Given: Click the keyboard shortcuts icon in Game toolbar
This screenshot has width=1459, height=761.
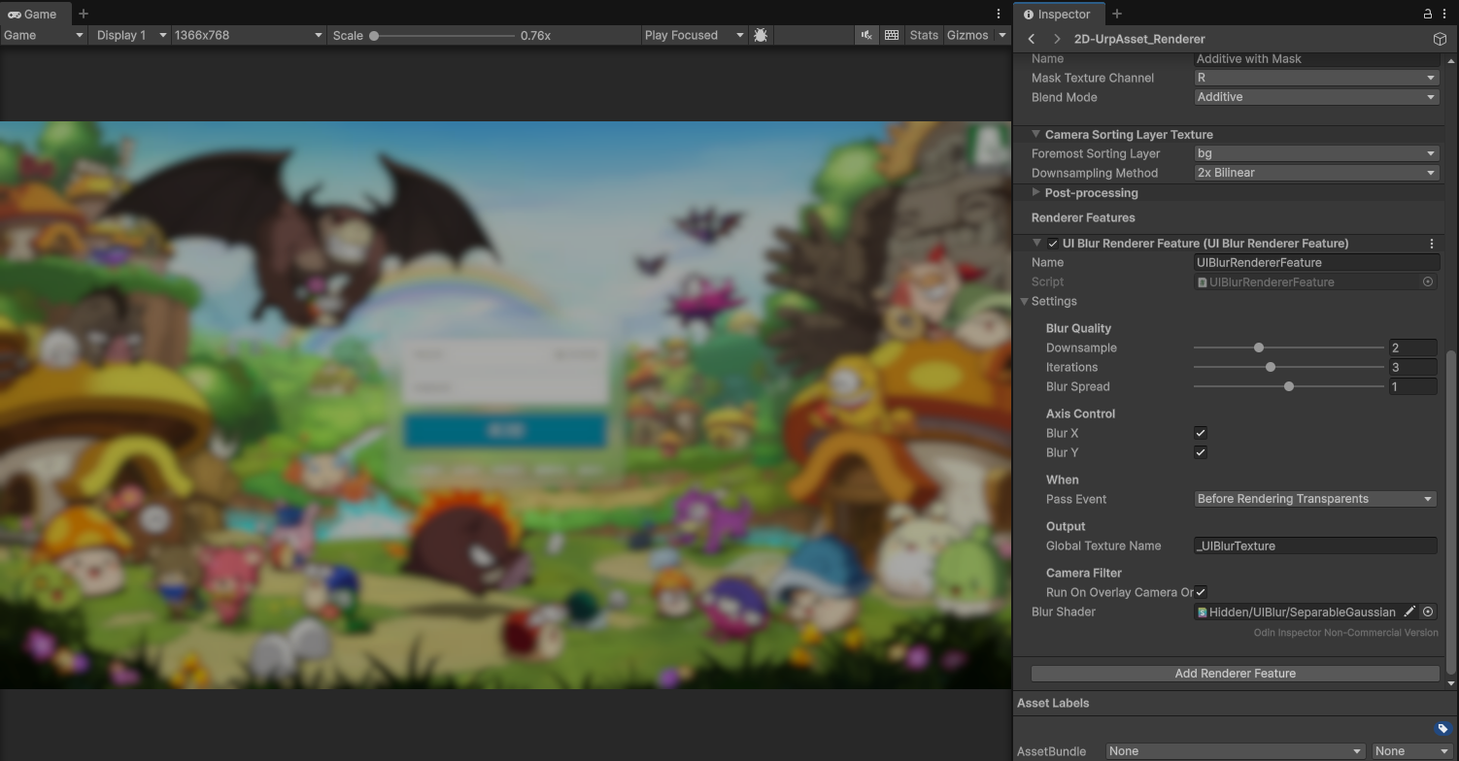Looking at the screenshot, I should [892, 35].
